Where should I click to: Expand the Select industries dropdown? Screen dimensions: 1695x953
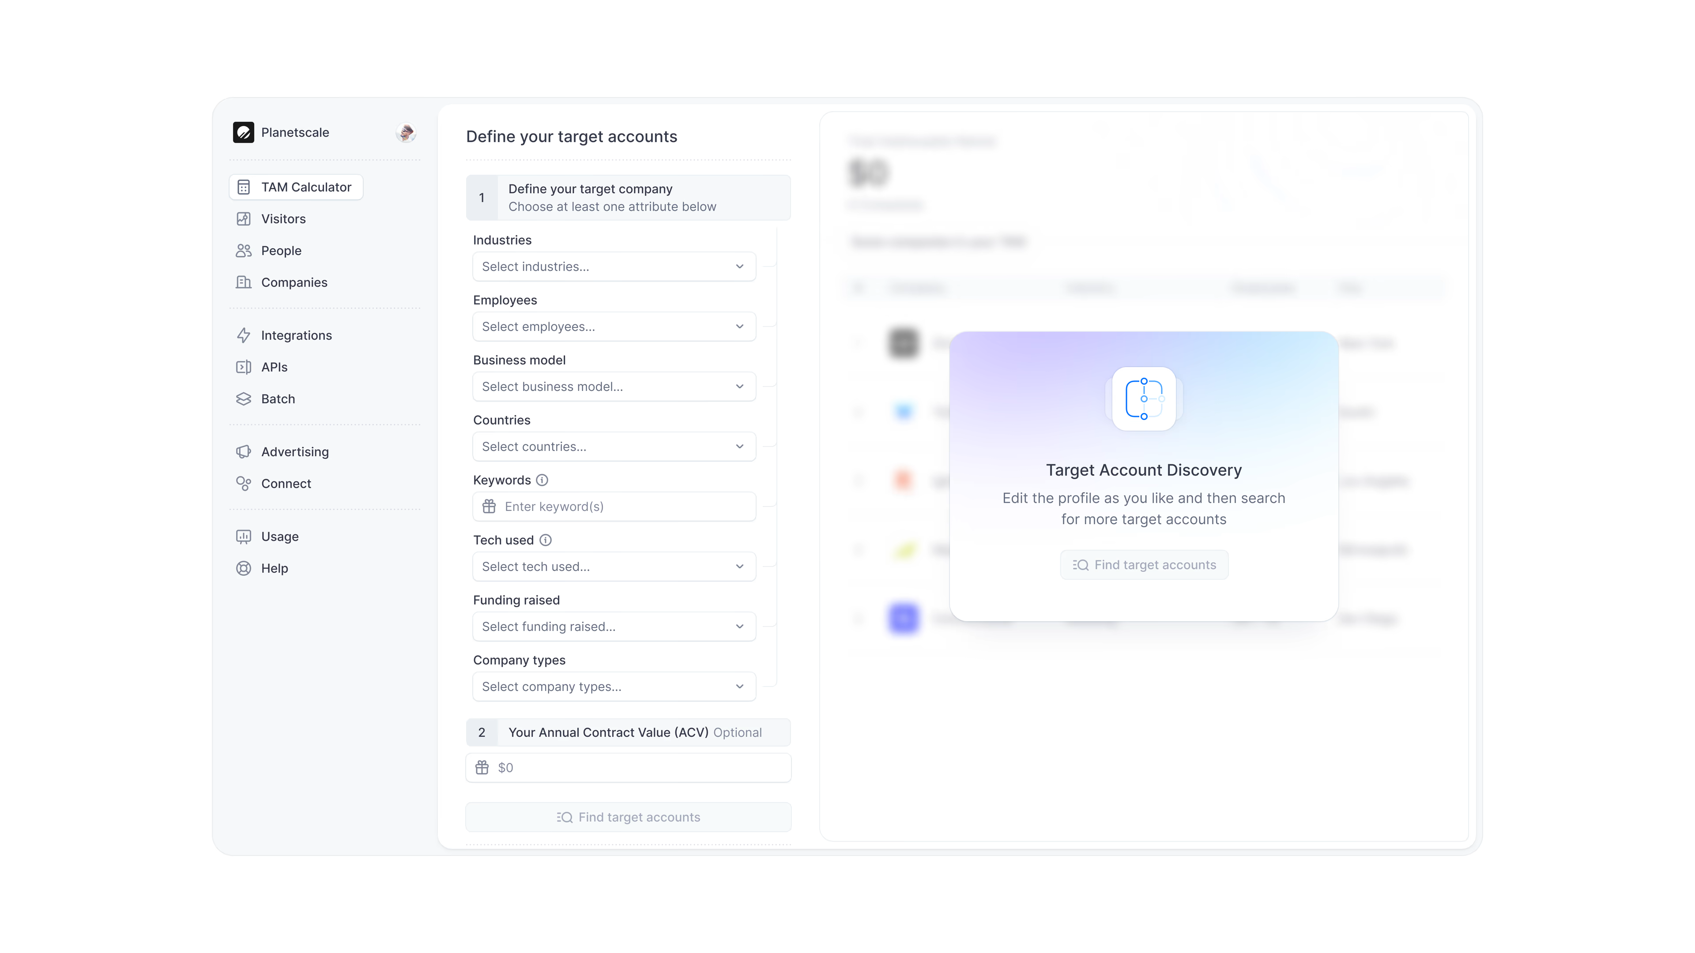click(614, 266)
